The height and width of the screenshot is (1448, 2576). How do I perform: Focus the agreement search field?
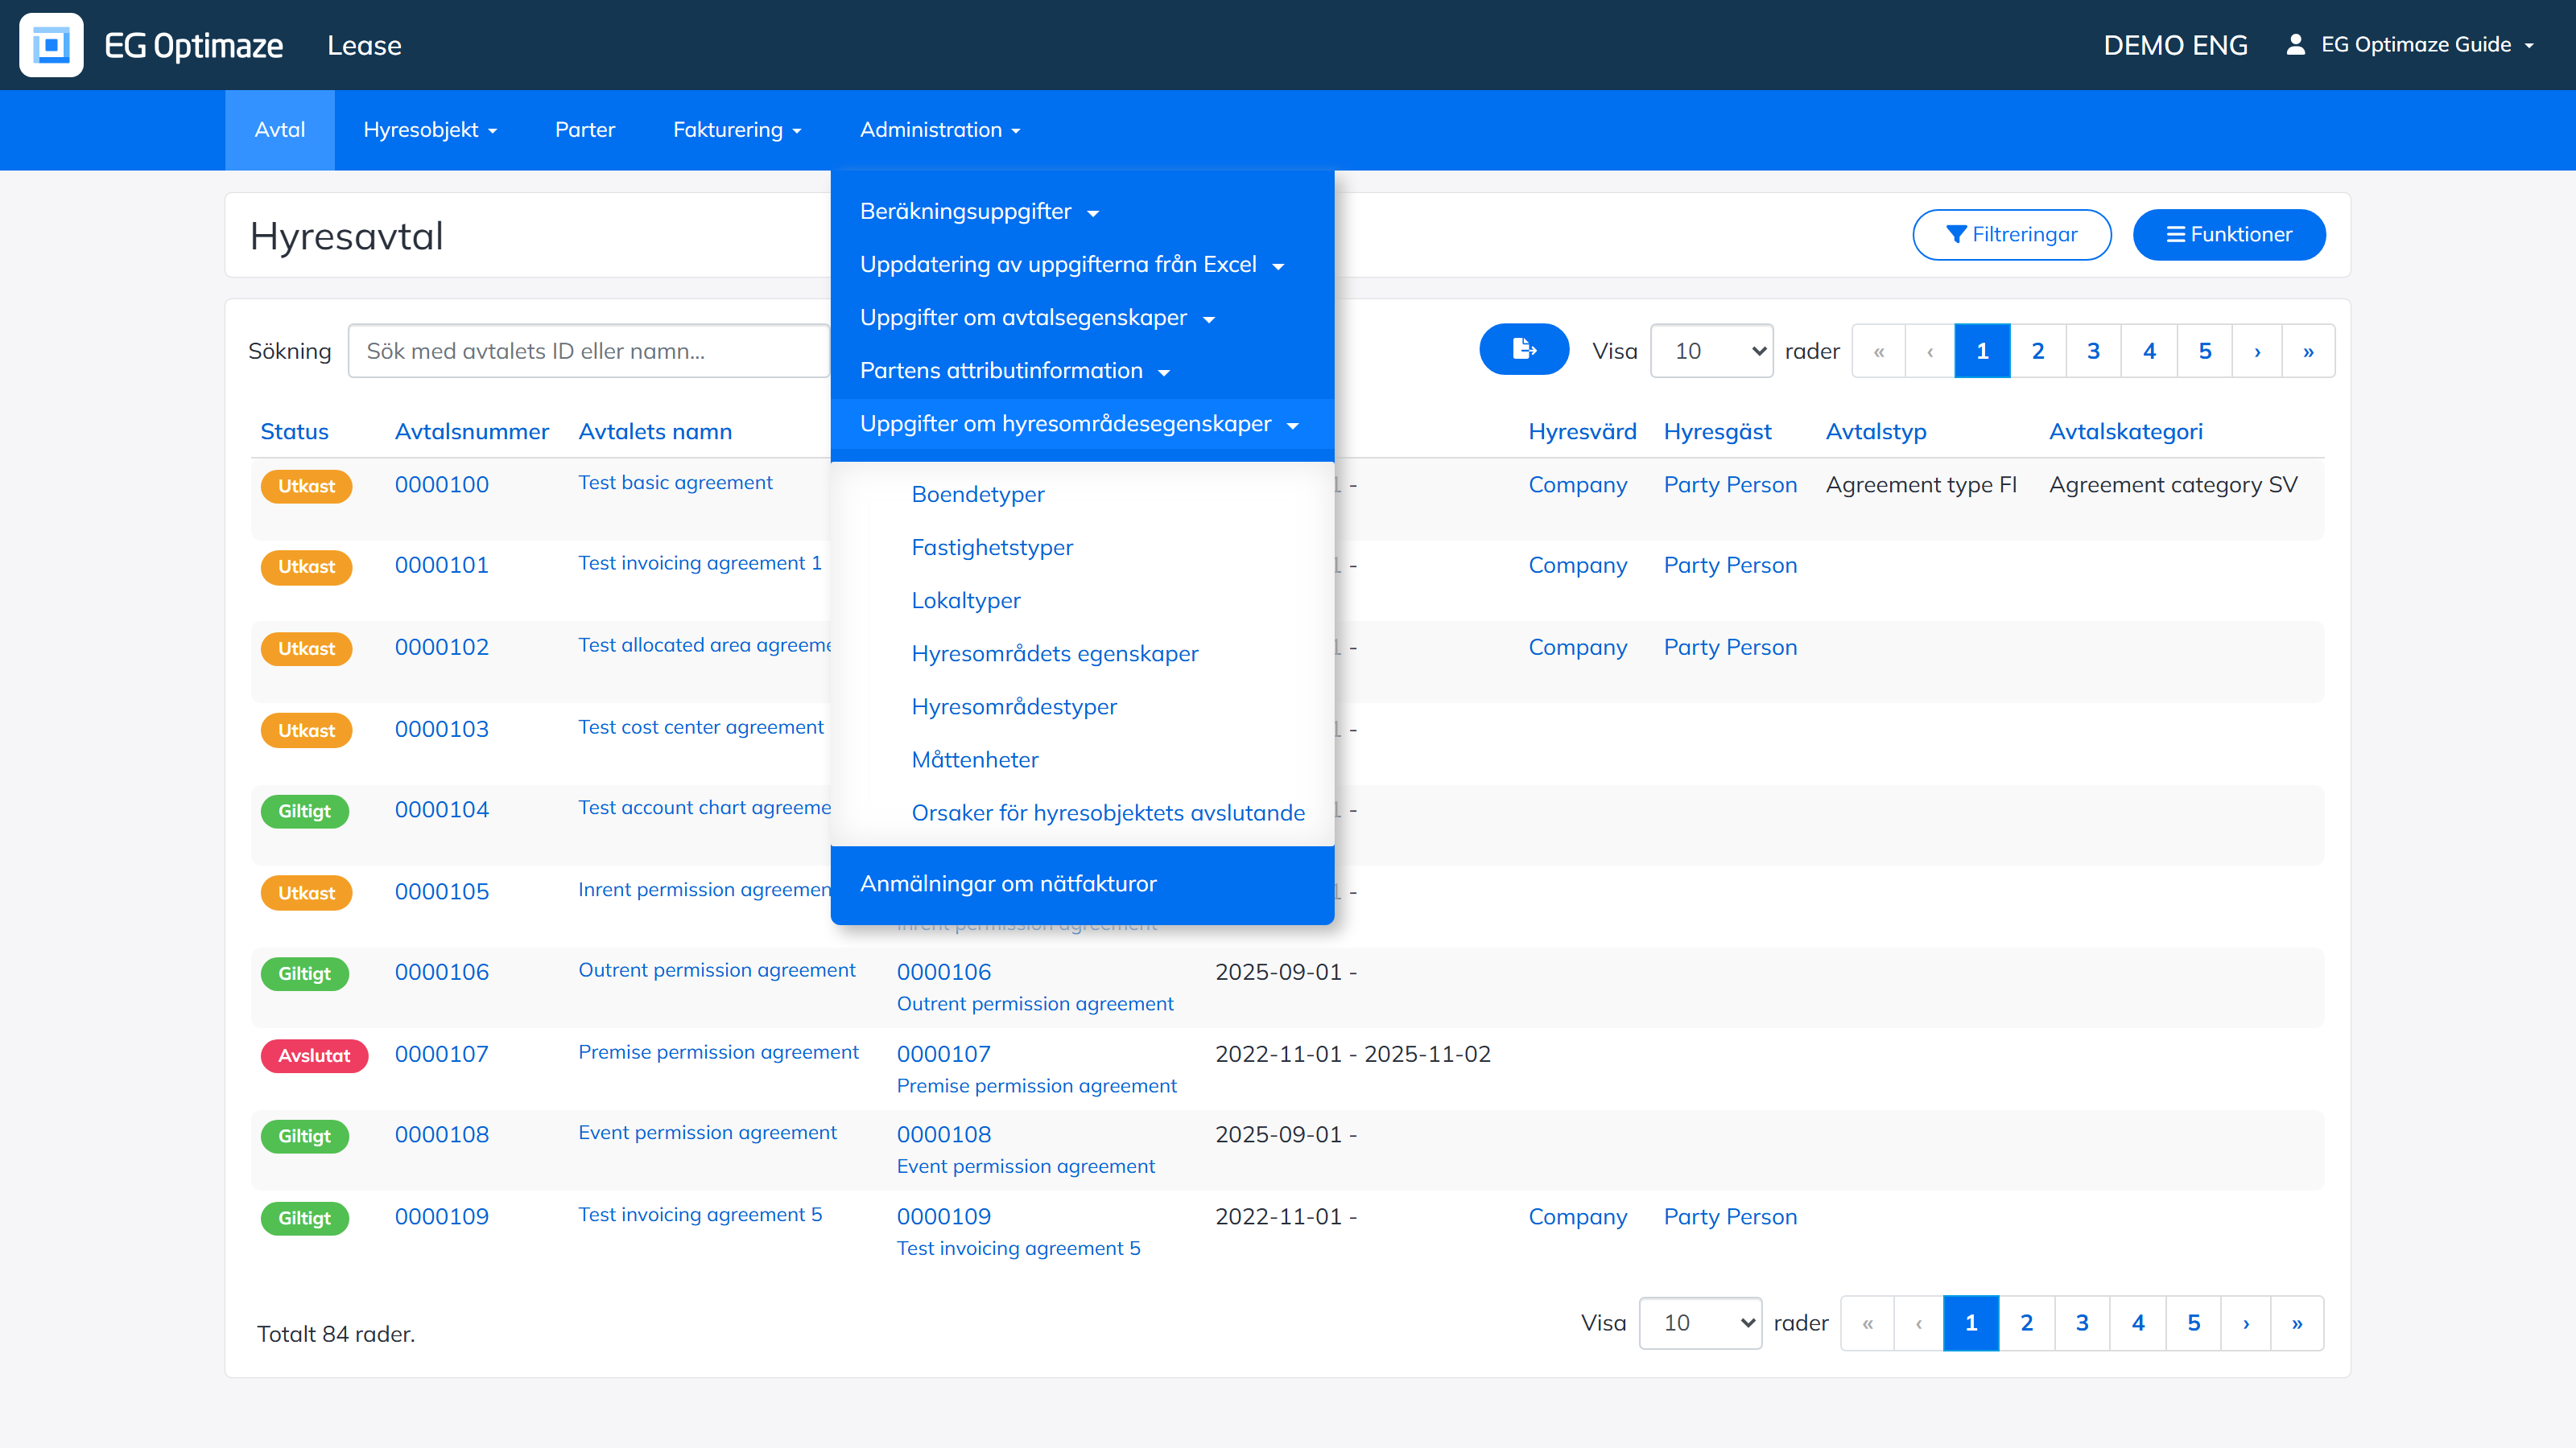589,351
